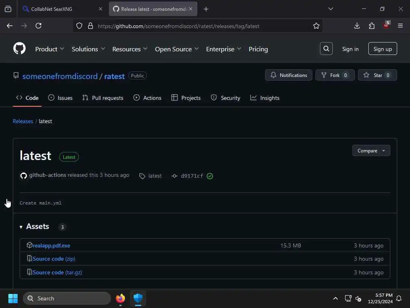The width and height of the screenshot is (410, 308).
Task: Download Source code (tar.gz)
Action: (57, 272)
